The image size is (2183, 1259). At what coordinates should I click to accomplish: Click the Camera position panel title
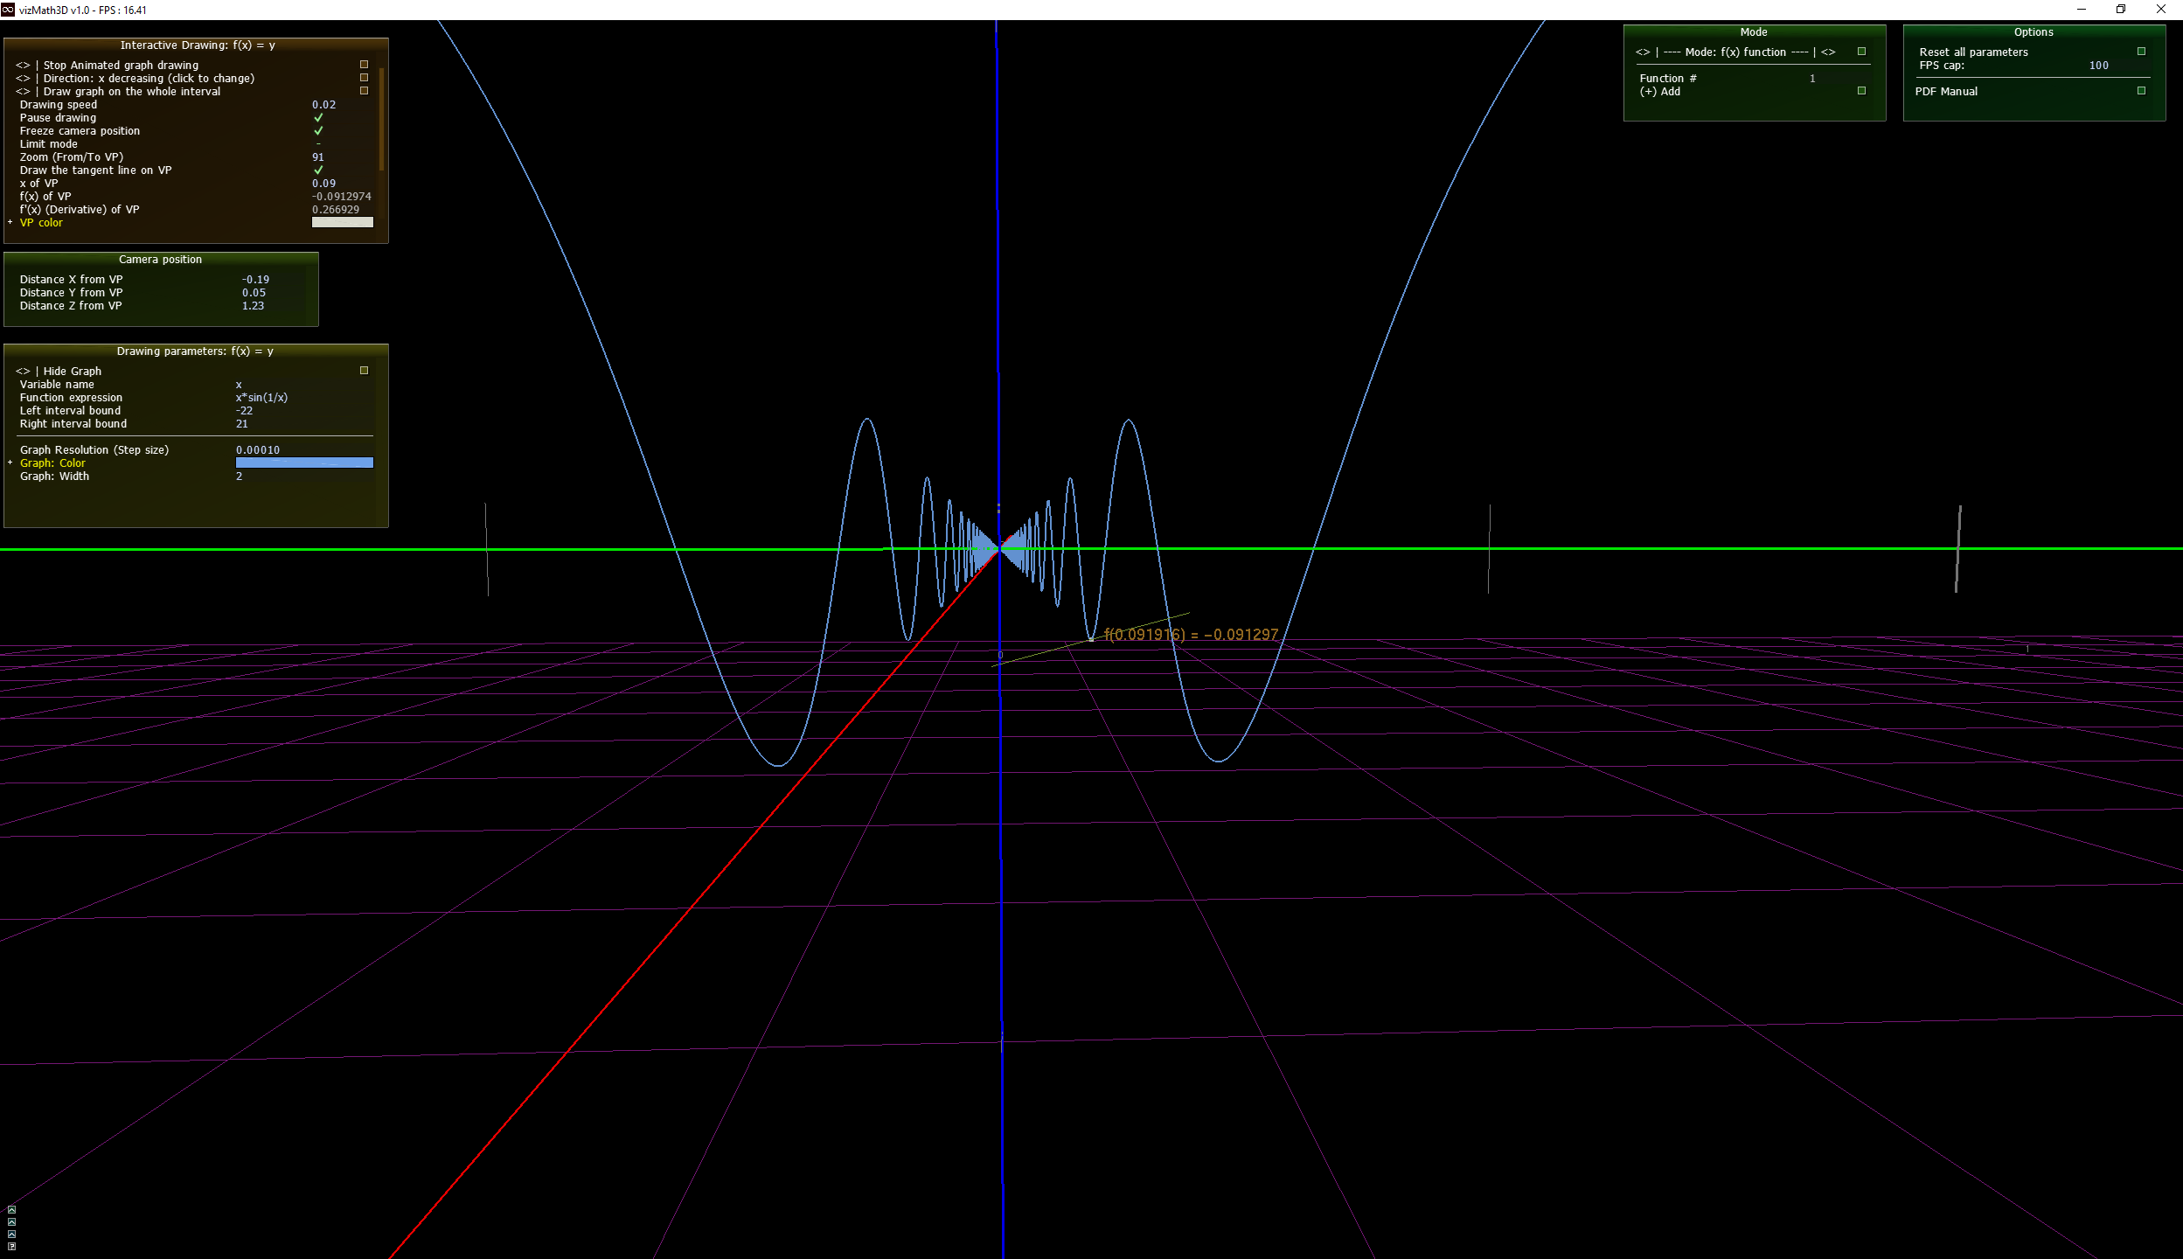161,260
